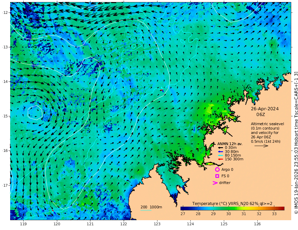Click the '0.5m/s (1kt 24h)' scale text

(x=266, y=141)
